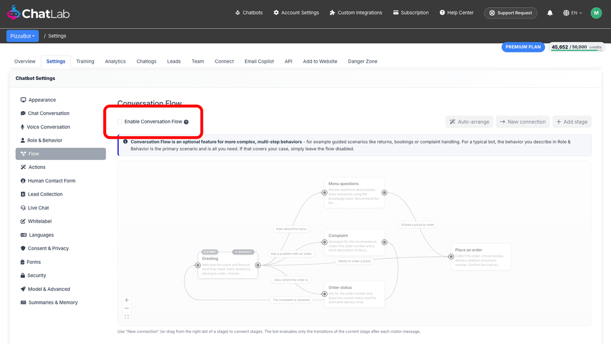Open Live Chat settings
This screenshot has height=344, width=611.
pos(61,208)
